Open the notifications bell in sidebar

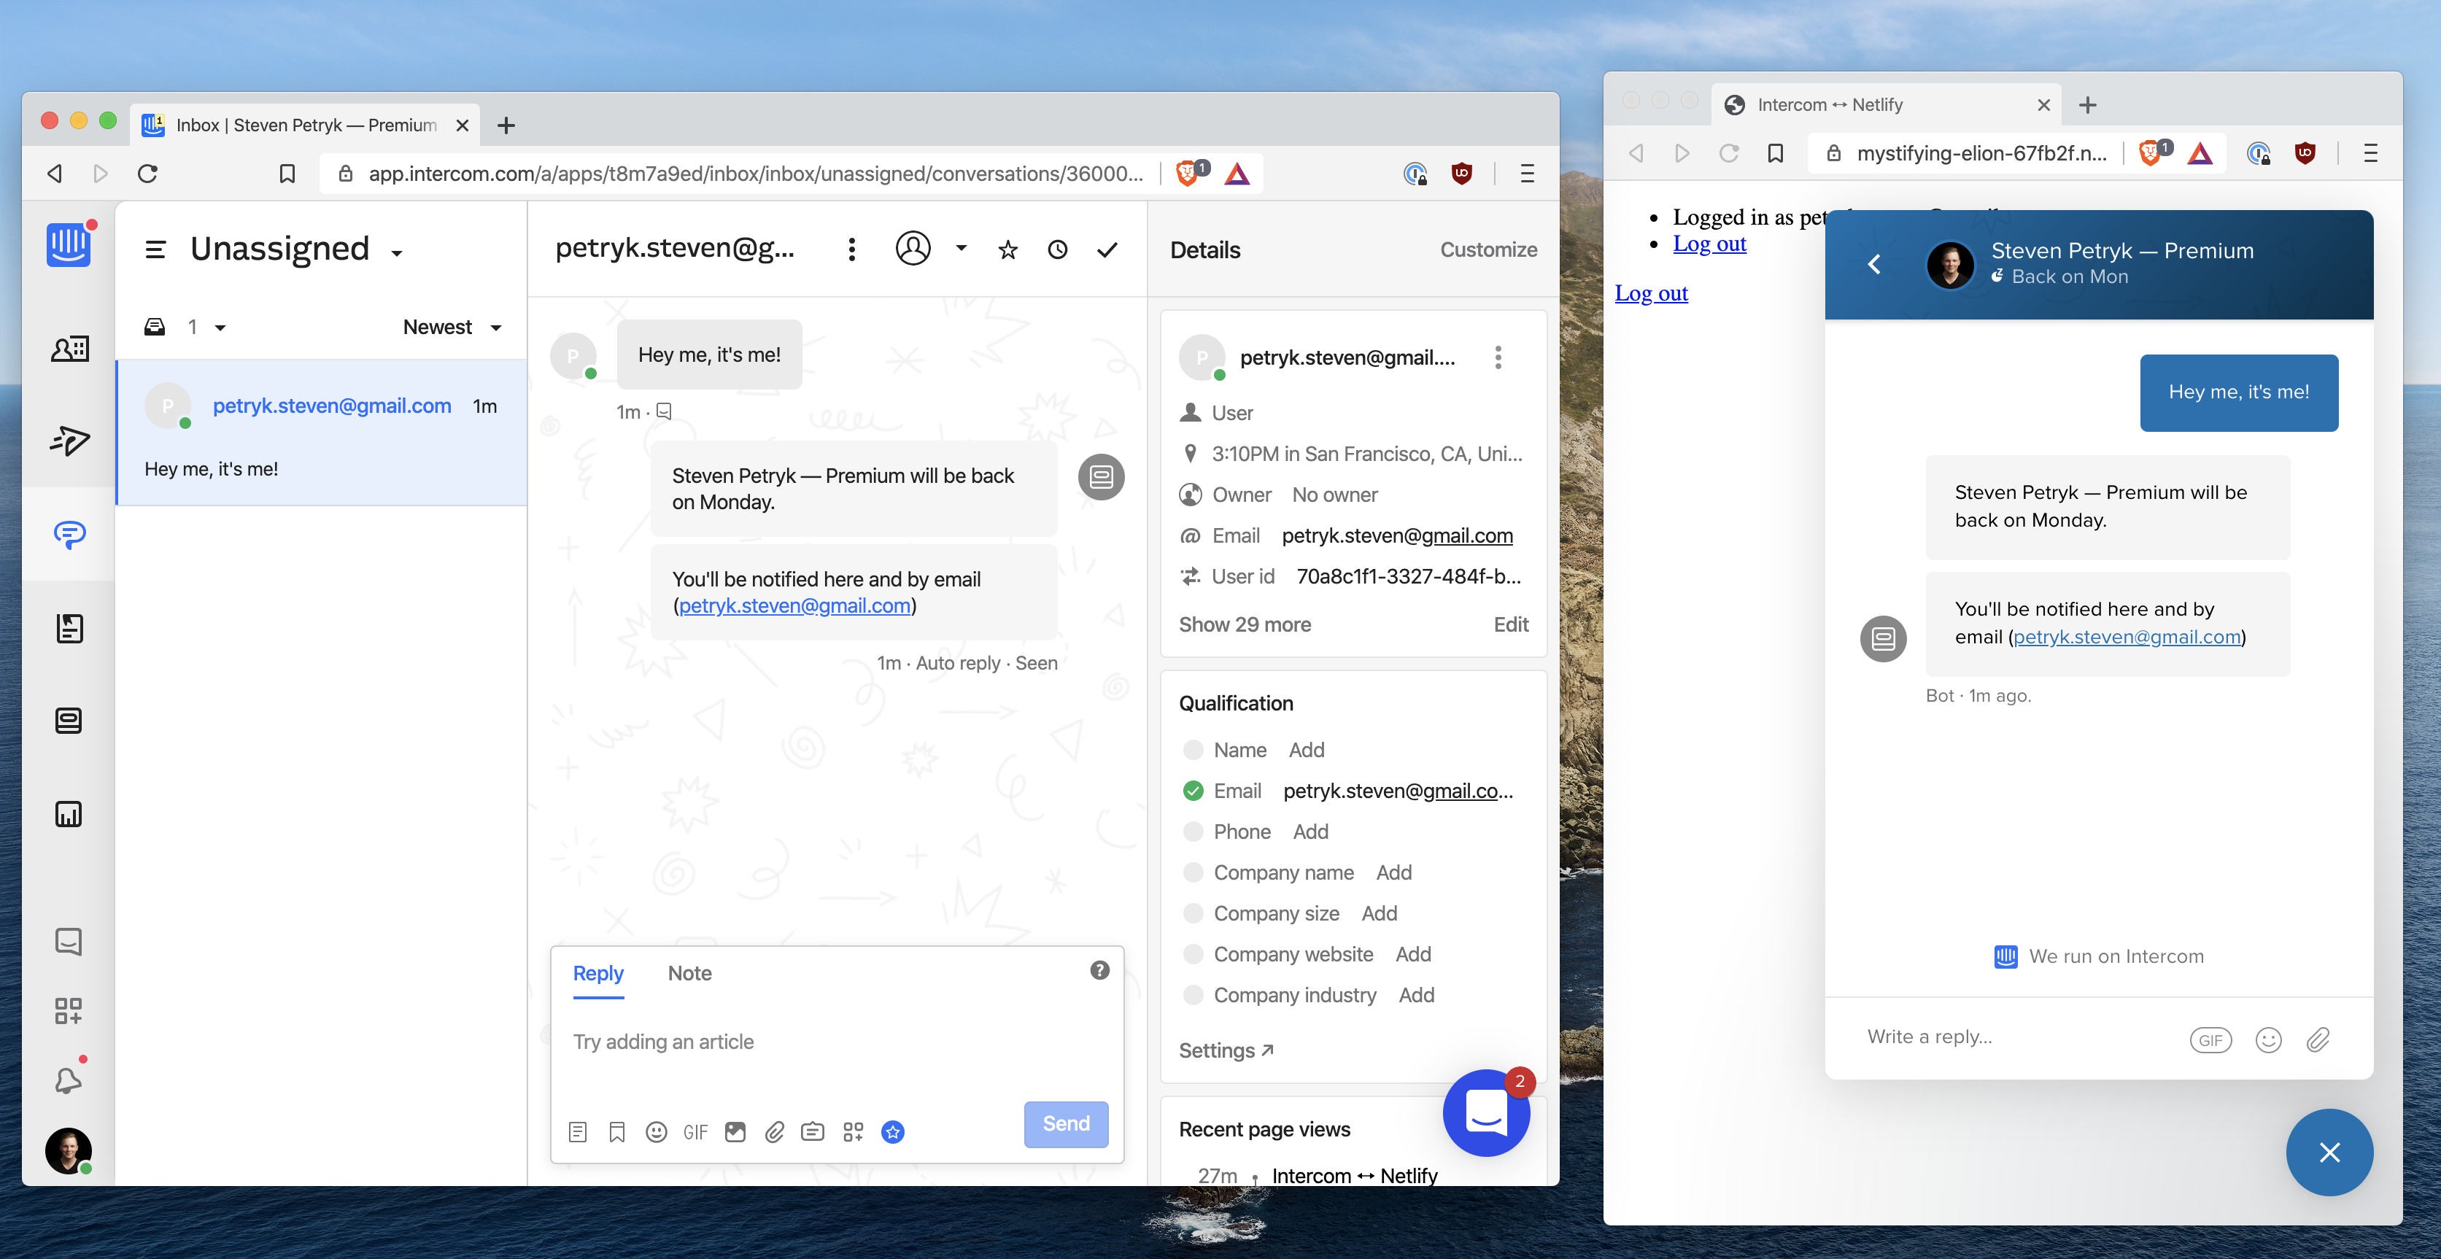(69, 1080)
